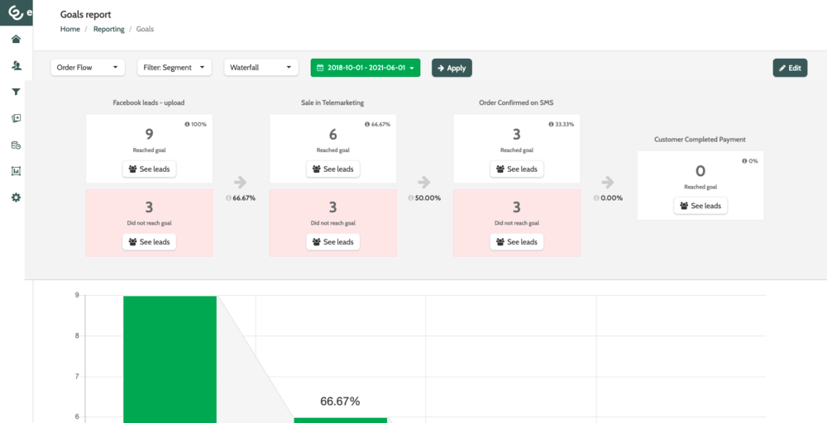
Task: Click the Facebook leads - upload heading
Action: [149, 102]
